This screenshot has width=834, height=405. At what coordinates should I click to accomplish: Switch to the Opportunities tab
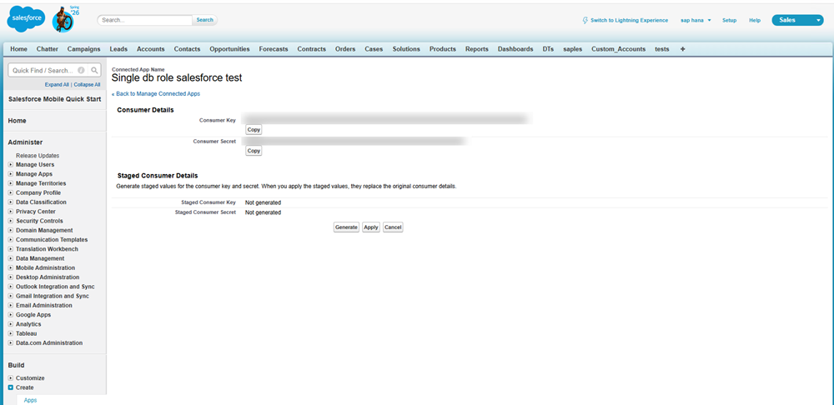pos(229,49)
